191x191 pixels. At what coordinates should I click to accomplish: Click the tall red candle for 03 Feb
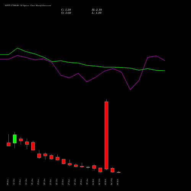pos(107,135)
